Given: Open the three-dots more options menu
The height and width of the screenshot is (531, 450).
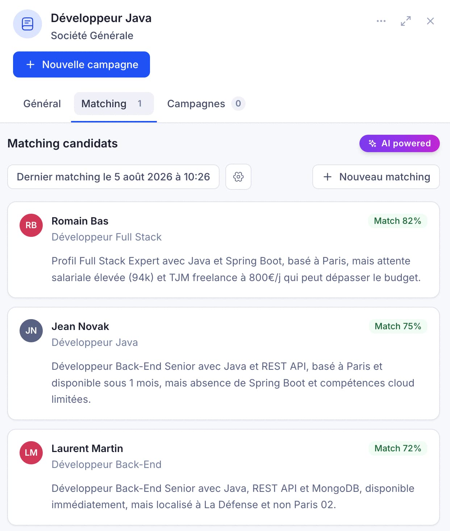Looking at the screenshot, I should [x=381, y=21].
